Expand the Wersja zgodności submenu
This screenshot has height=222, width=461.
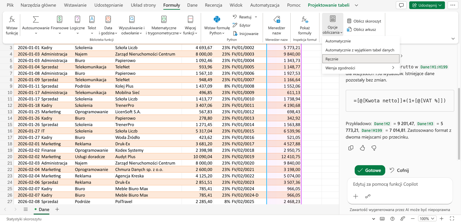coord(361,68)
